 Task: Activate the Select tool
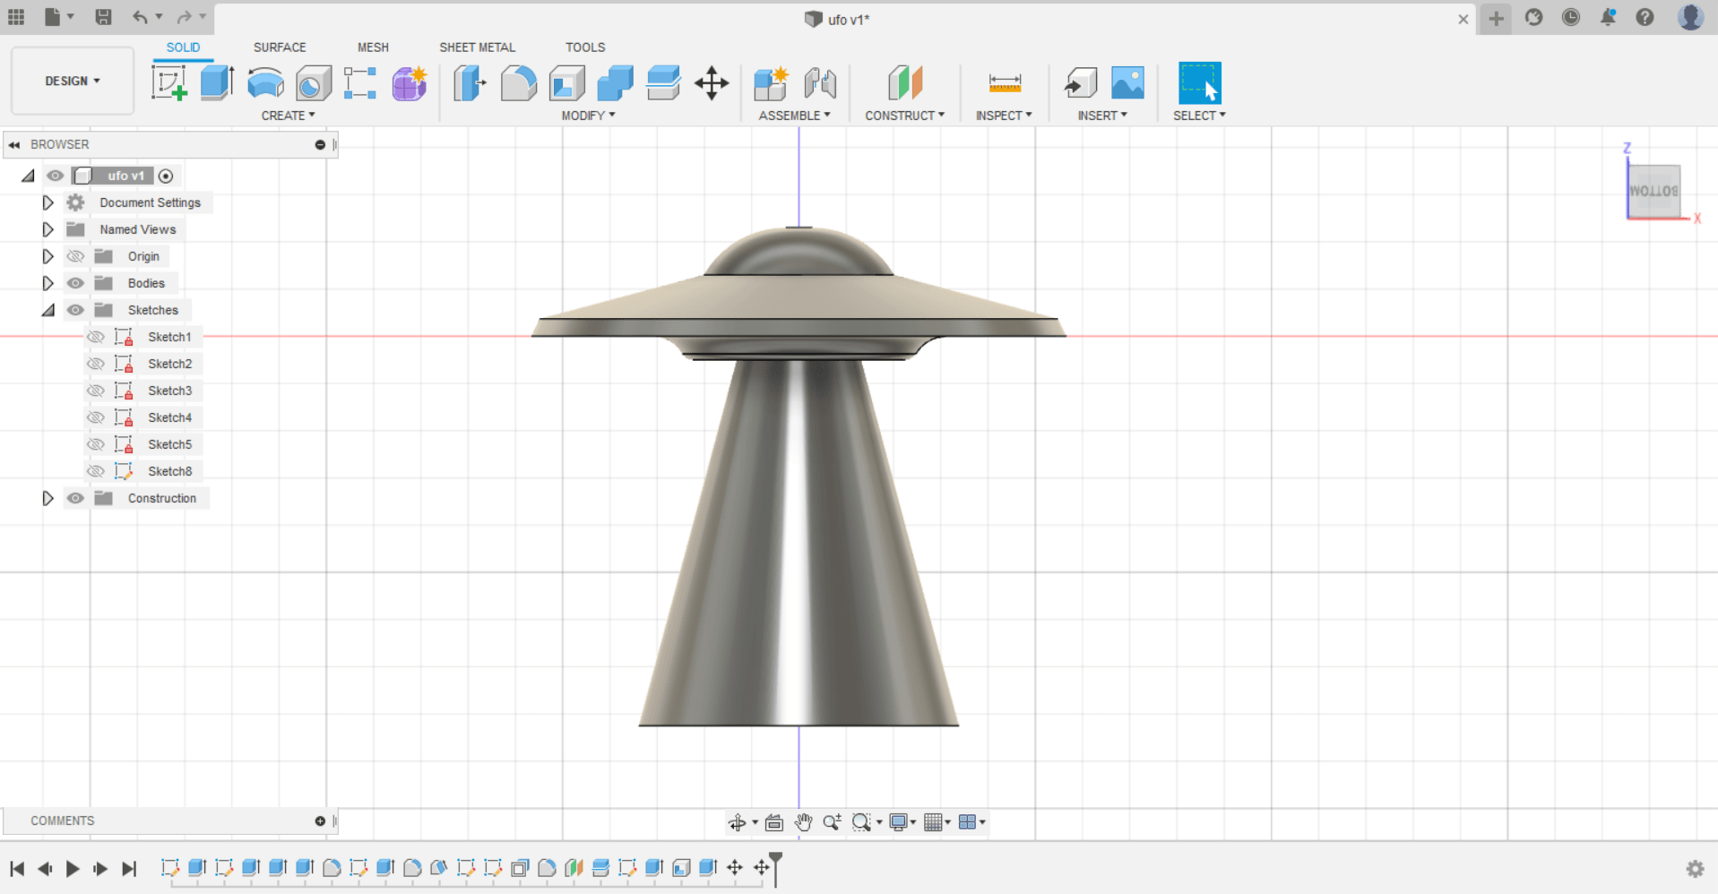tap(1199, 83)
